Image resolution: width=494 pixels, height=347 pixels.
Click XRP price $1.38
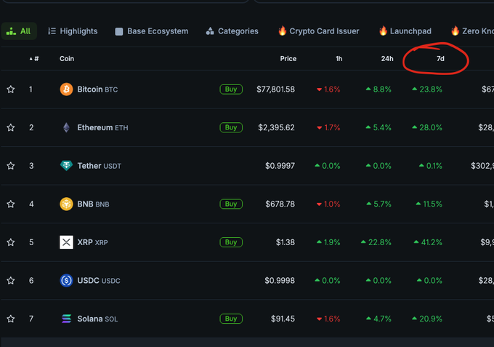[286, 242]
